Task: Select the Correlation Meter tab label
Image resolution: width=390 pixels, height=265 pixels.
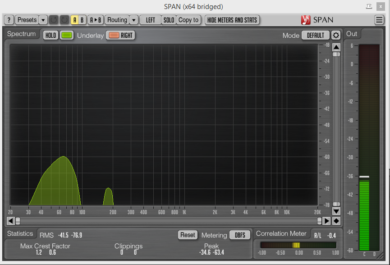Action: click(x=281, y=234)
